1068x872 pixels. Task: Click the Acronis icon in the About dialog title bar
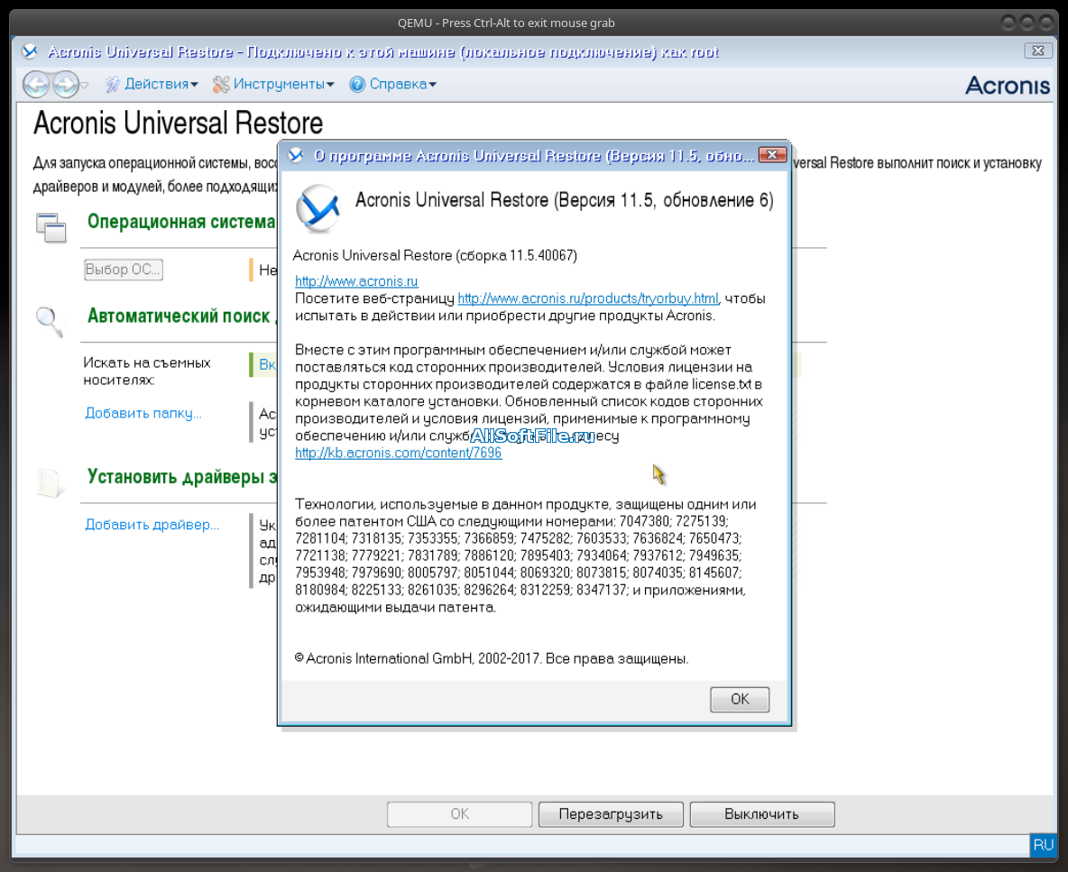pyautogui.click(x=296, y=156)
